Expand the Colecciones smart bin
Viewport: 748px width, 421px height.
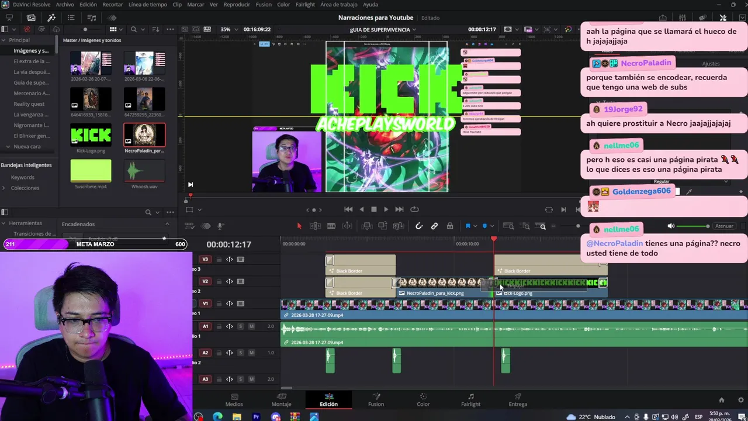tap(4, 188)
